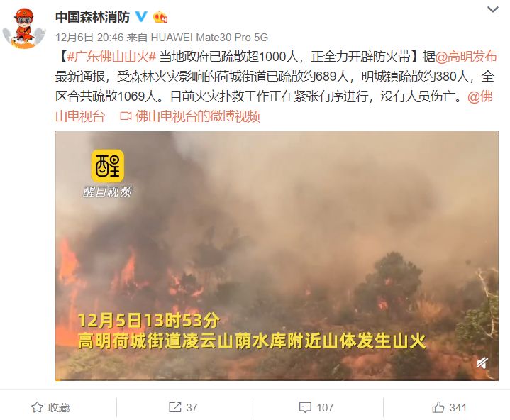Click the HUAWEI Mate30 Pro 5G source

tap(209, 38)
